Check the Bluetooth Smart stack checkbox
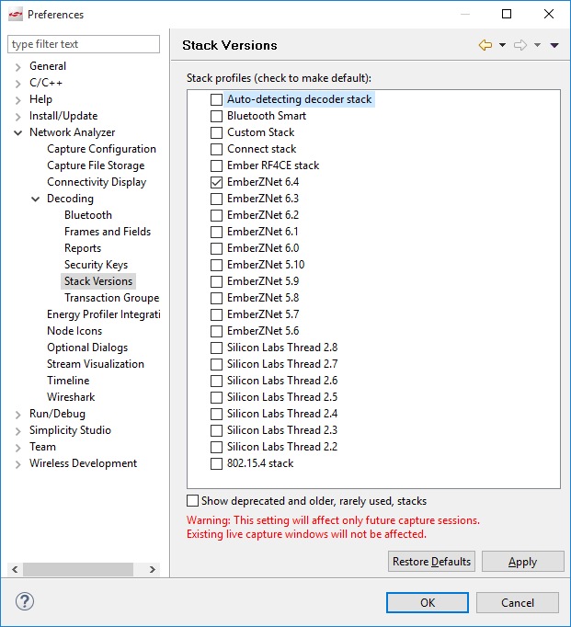571x627 pixels. point(216,116)
